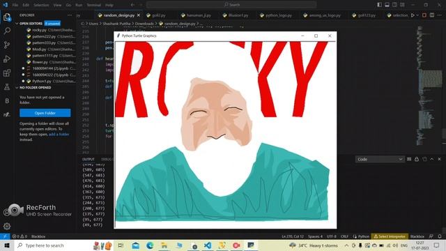
Task: Click Spaces: 4 indentation setting
Action: pos(315,236)
